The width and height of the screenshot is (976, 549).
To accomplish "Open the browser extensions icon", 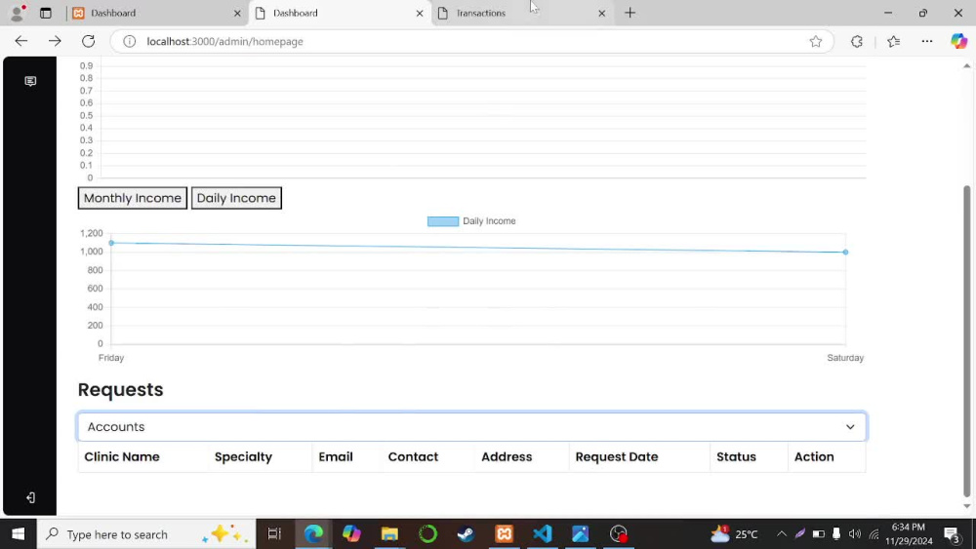I will (857, 41).
